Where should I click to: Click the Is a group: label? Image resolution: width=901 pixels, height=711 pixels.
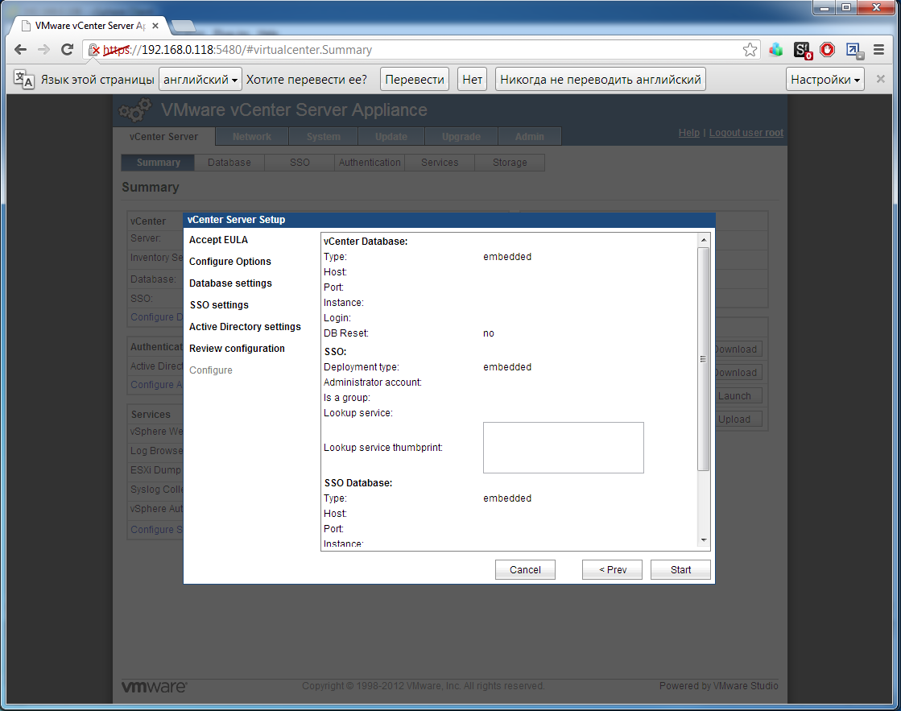pyautogui.click(x=347, y=398)
